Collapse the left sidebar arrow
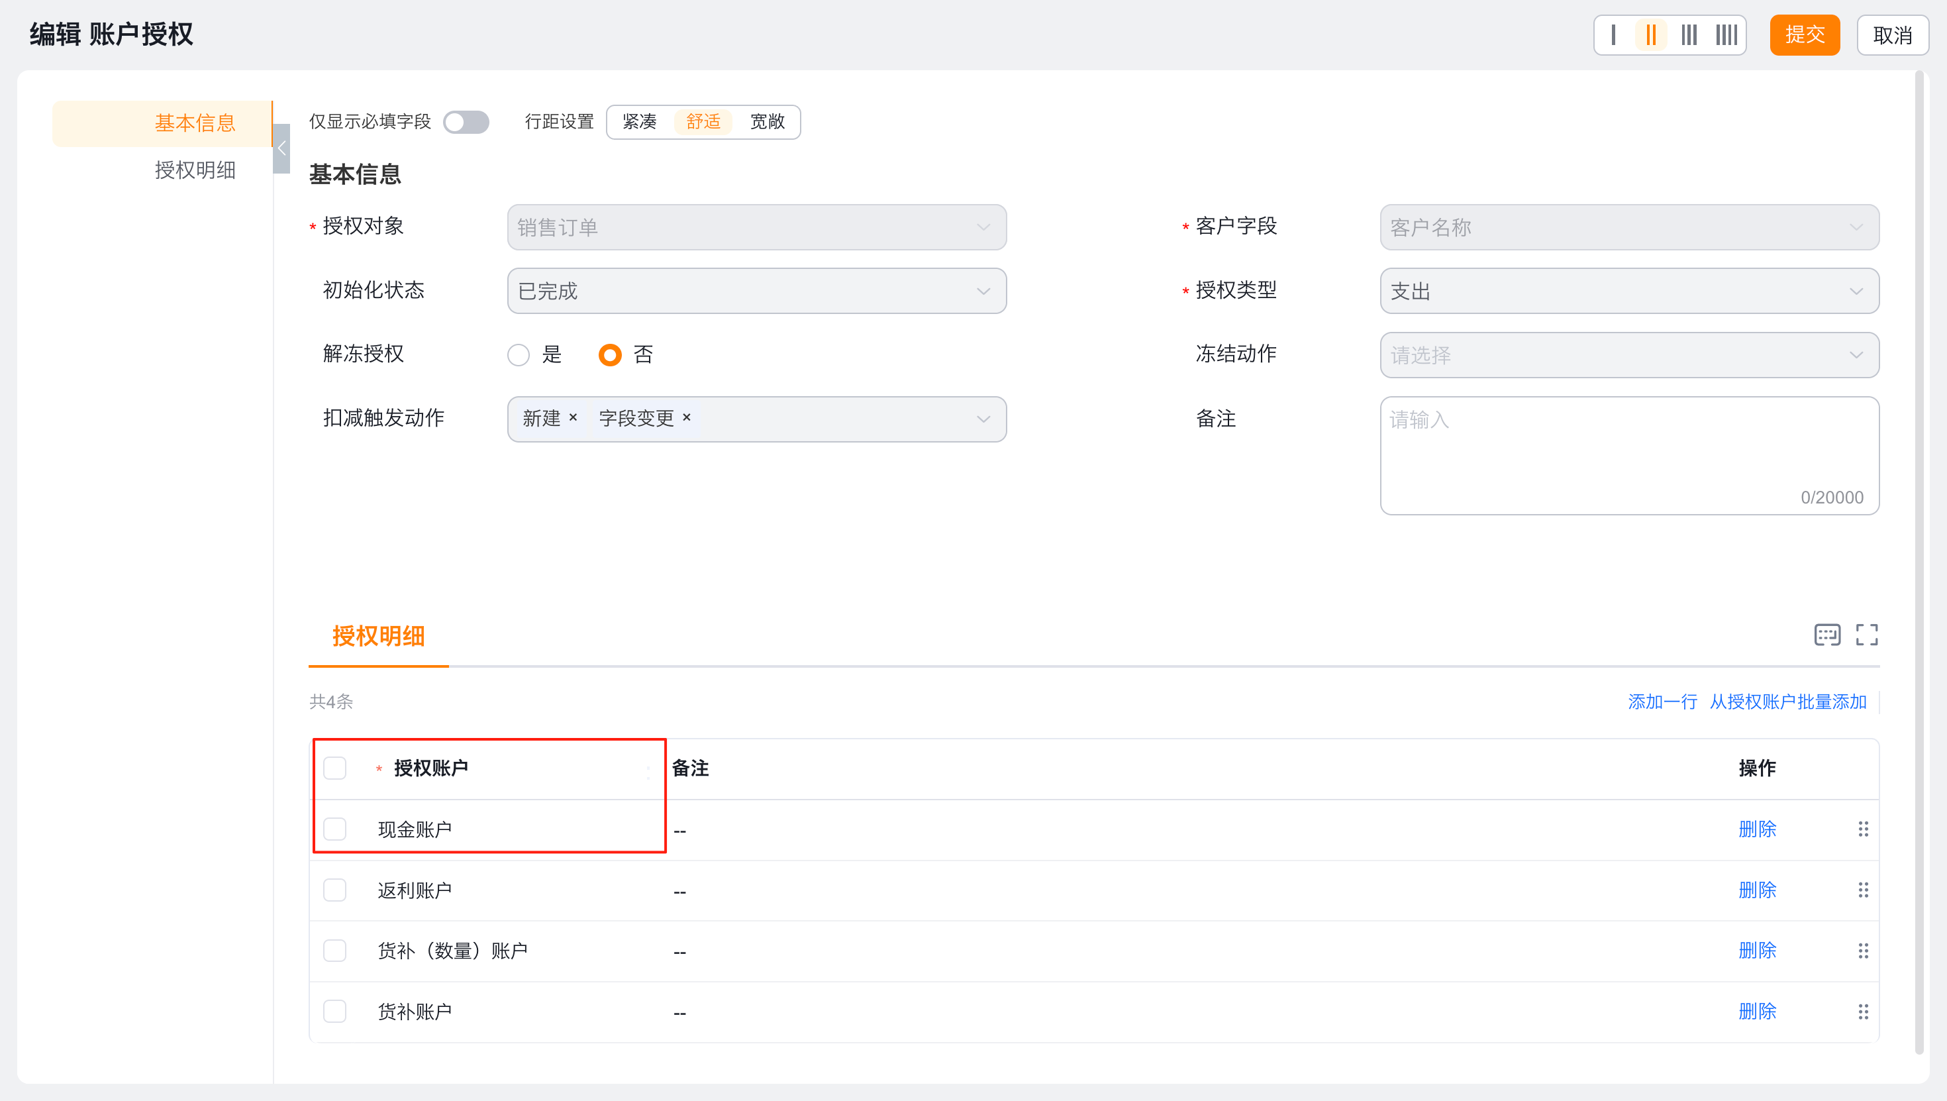Image resolution: width=1947 pixels, height=1101 pixels. click(282, 148)
